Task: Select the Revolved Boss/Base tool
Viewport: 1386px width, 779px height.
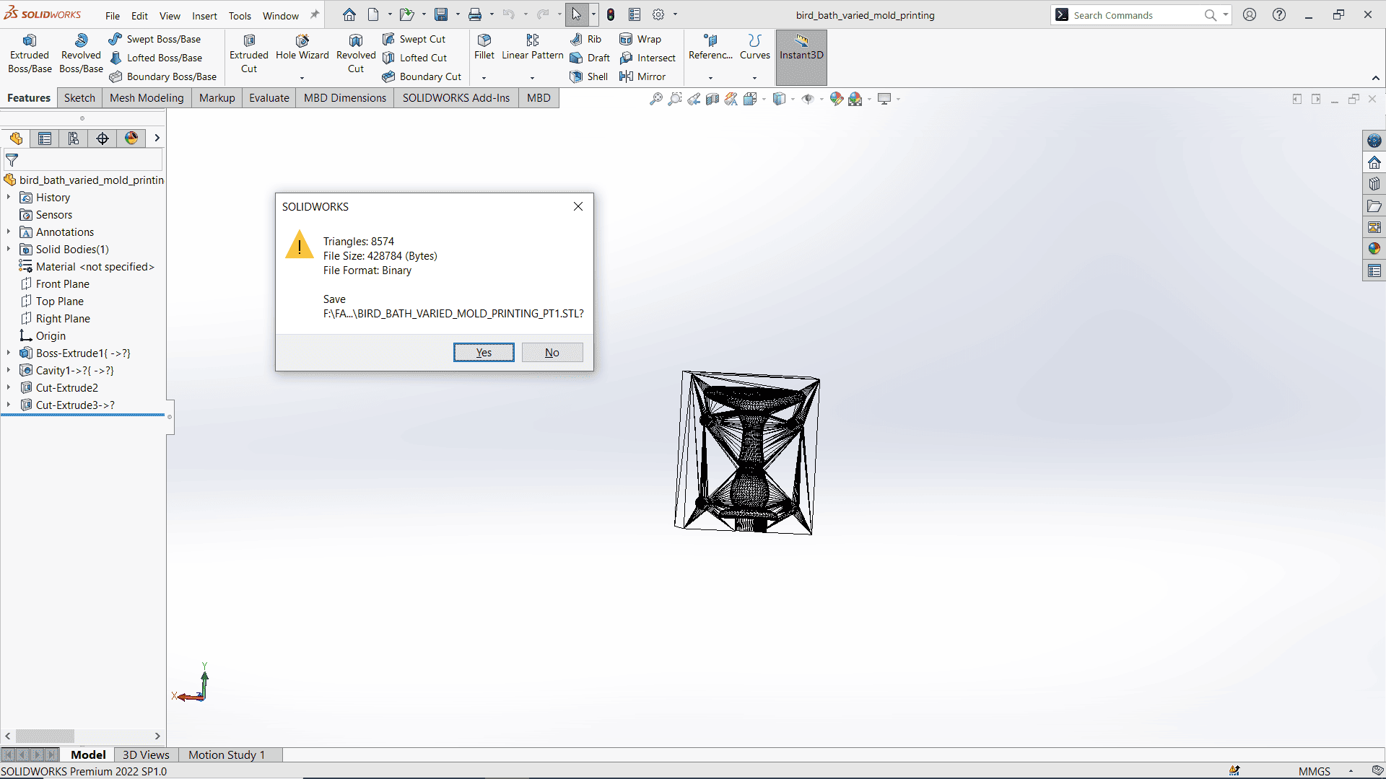Action: coord(81,54)
